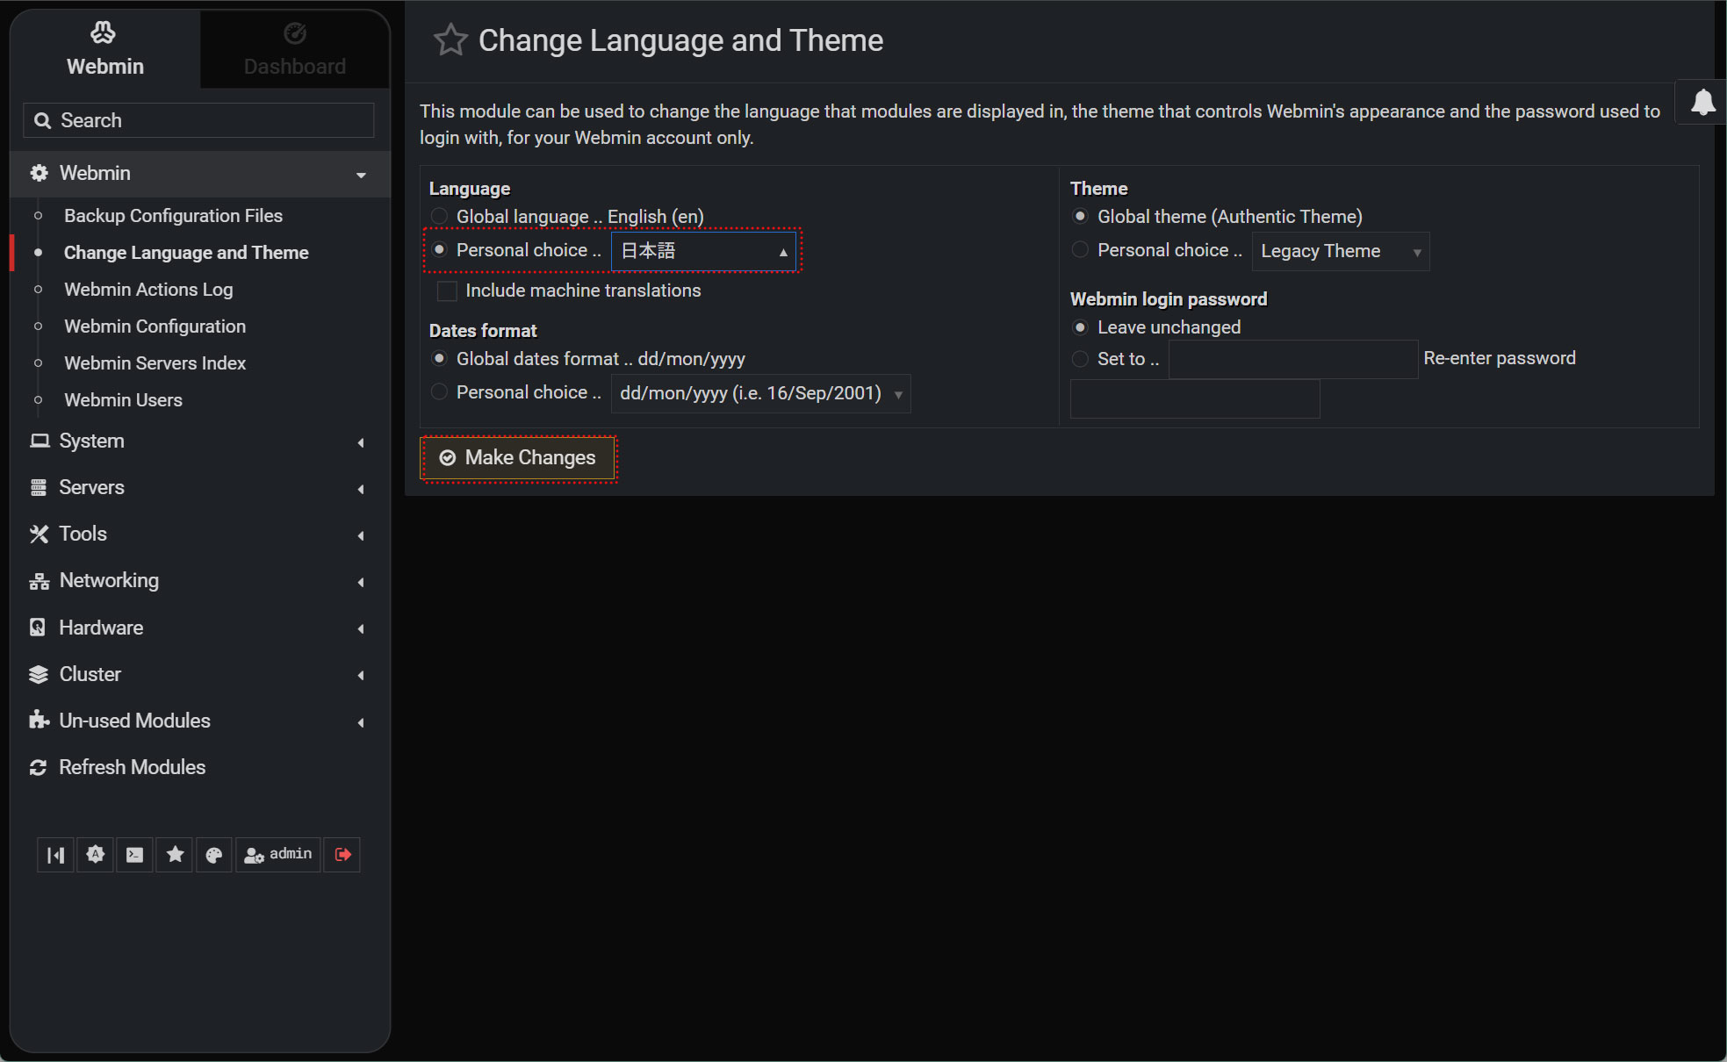The image size is (1727, 1062).
Task: Click the sidebar collapse icon
Action: 55,855
